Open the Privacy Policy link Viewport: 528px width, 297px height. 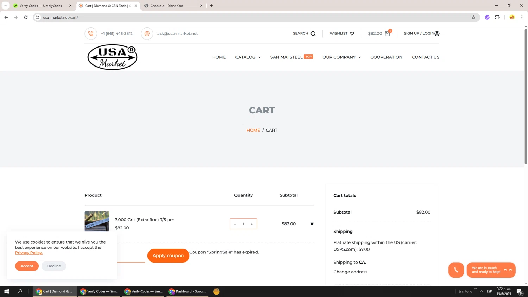29,253
